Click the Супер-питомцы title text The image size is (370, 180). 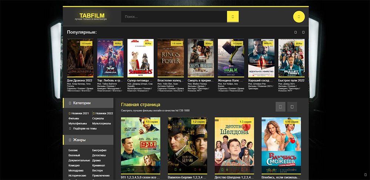pyautogui.click(x=140, y=81)
